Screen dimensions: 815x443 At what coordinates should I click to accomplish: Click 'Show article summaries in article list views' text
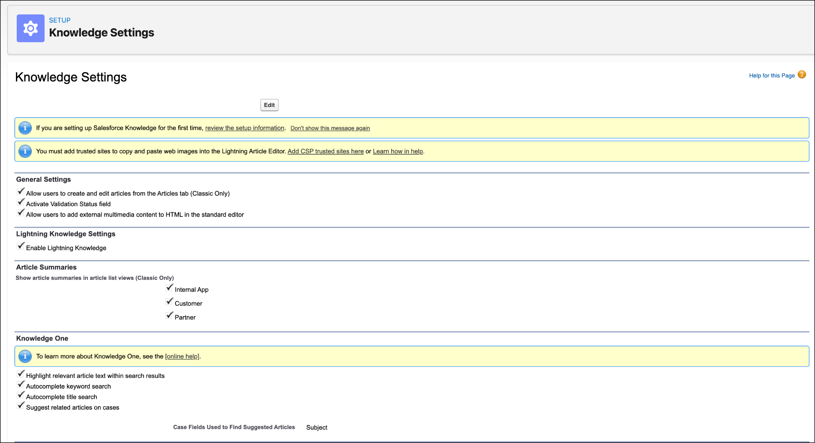click(95, 278)
